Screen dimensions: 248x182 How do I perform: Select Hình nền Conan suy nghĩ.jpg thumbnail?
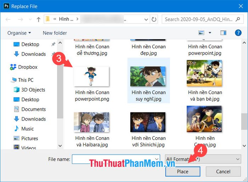[x=148, y=76]
